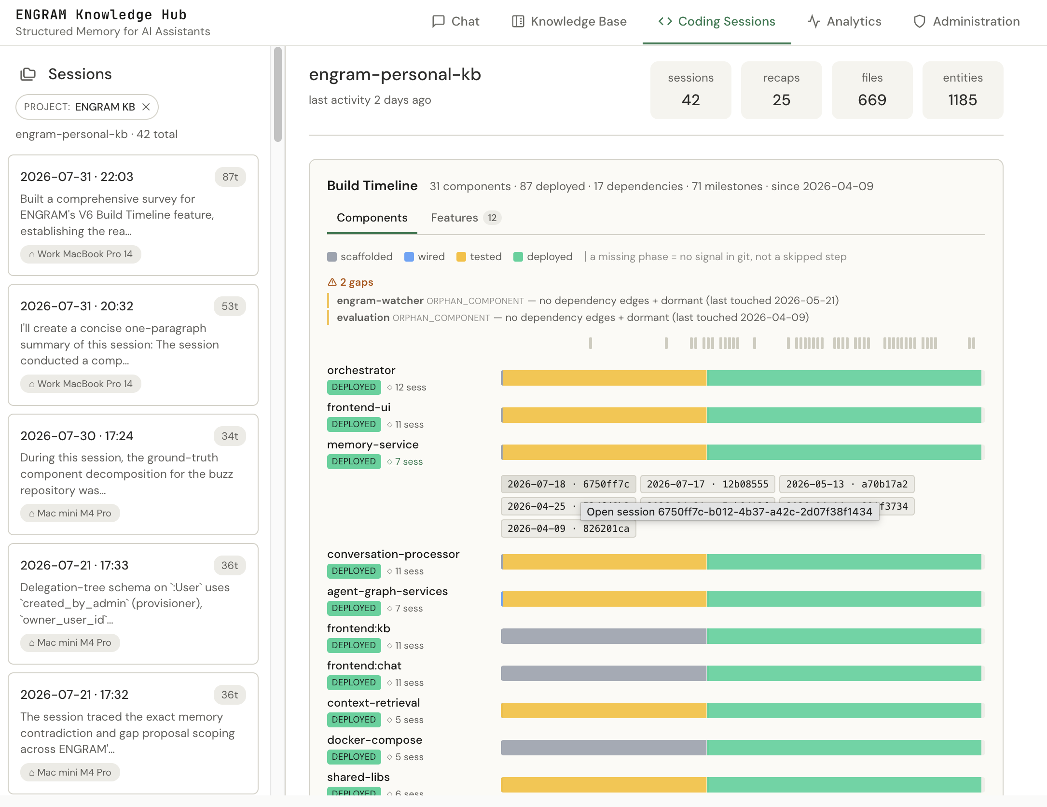This screenshot has height=807, width=1047.
Task: Click the entities 1185 stat card
Action: click(x=963, y=90)
